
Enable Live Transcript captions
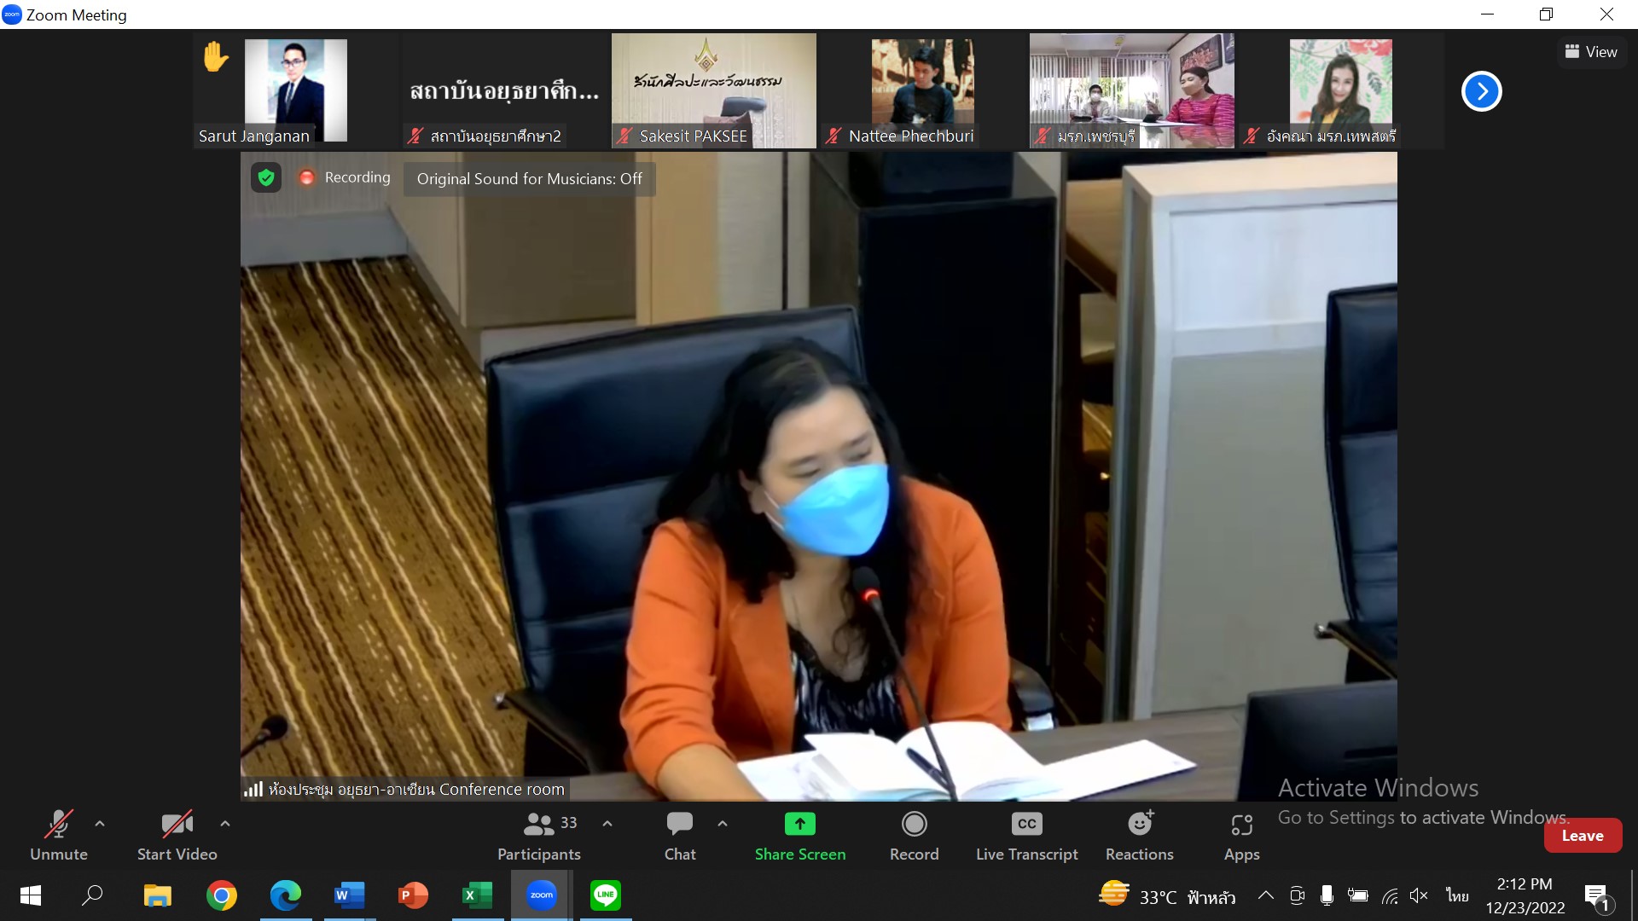[x=1027, y=836]
